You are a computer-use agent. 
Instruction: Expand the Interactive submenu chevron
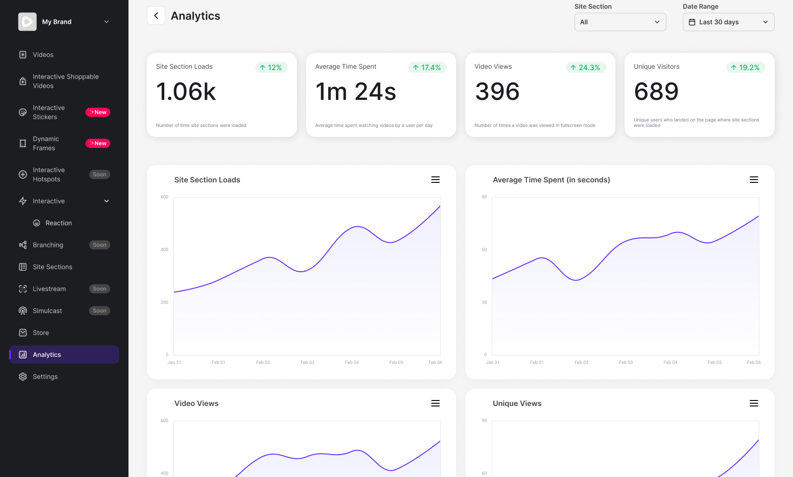[106, 201]
